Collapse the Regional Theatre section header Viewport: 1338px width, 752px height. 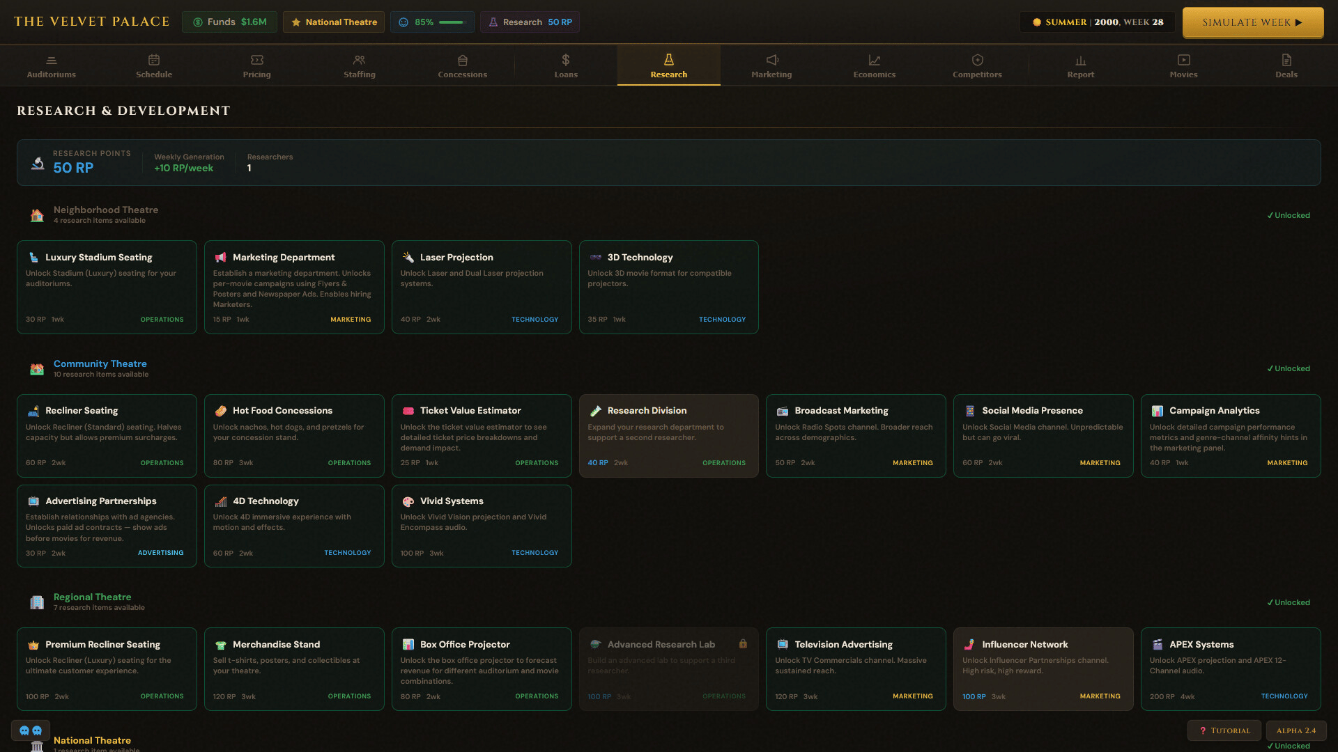(92, 597)
